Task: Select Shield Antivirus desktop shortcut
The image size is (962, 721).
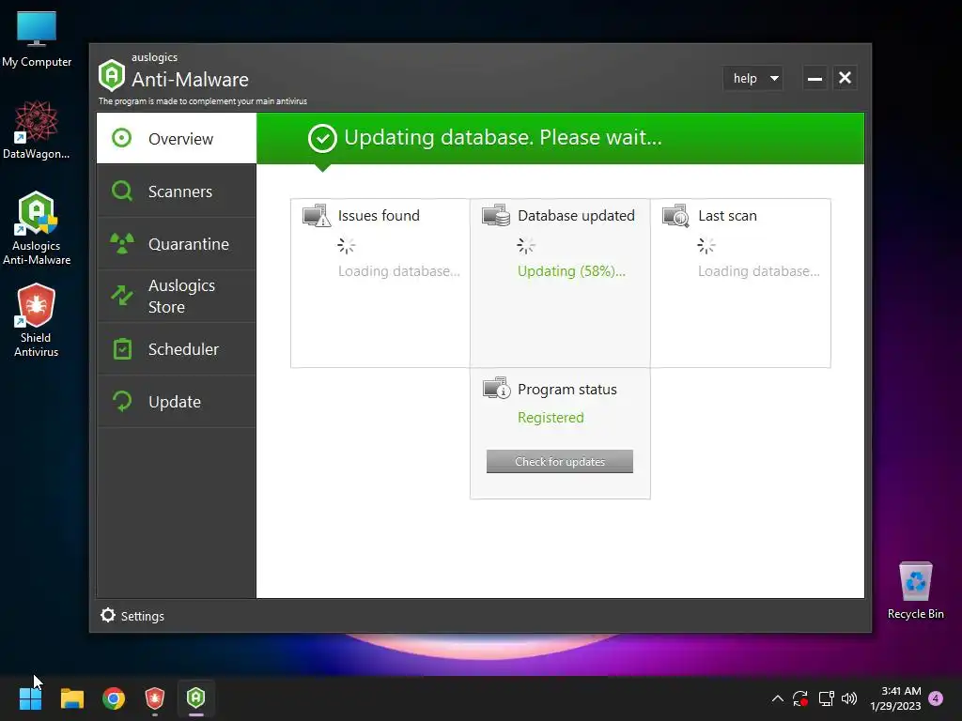Action: [x=37, y=321]
